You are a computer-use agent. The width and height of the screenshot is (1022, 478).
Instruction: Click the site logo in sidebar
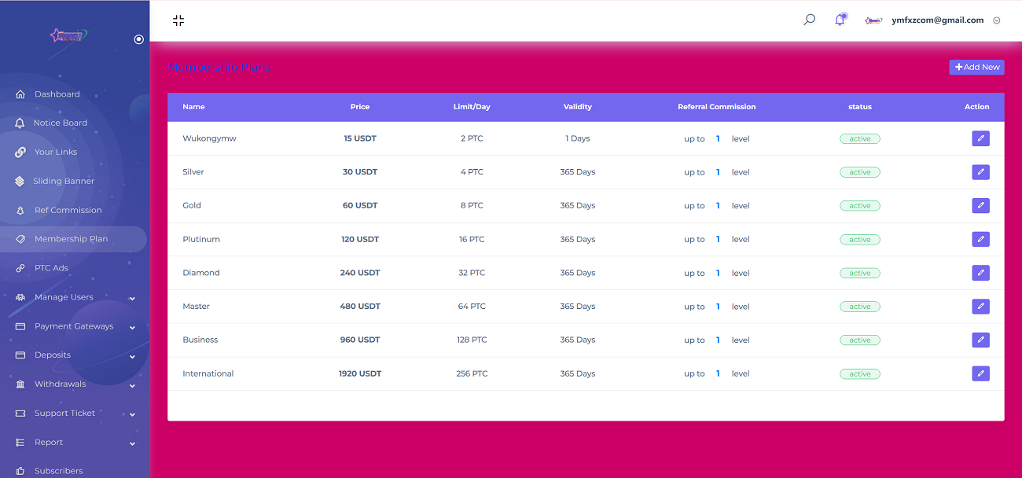(68, 35)
